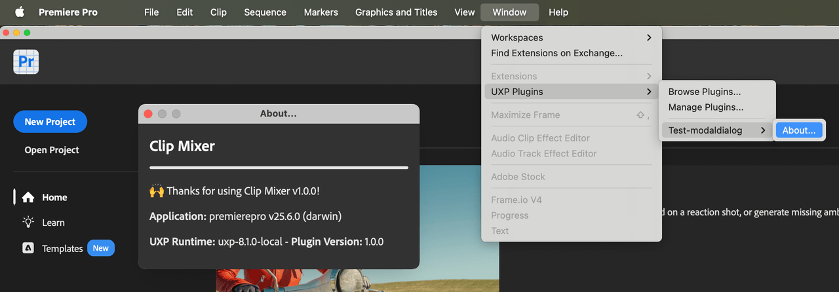Click the video thumbnail on Home screen
Image resolution: width=839 pixels, height=292 pixels.
[357, 228]
